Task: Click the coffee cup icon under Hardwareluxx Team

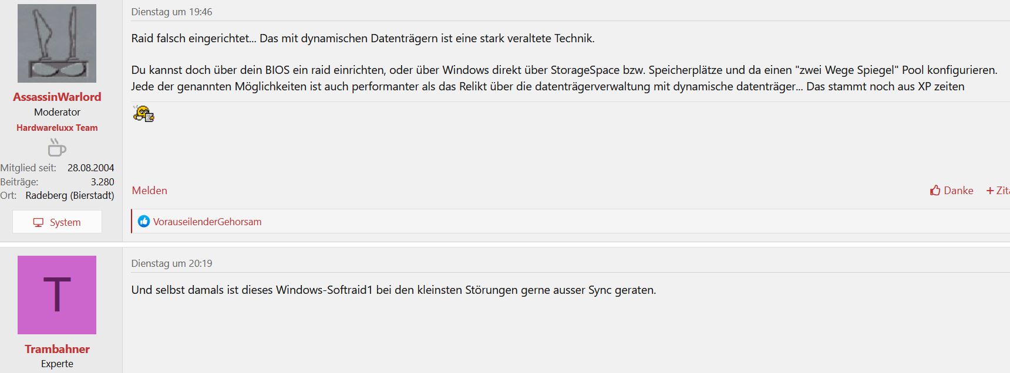Action: (57, 147)
